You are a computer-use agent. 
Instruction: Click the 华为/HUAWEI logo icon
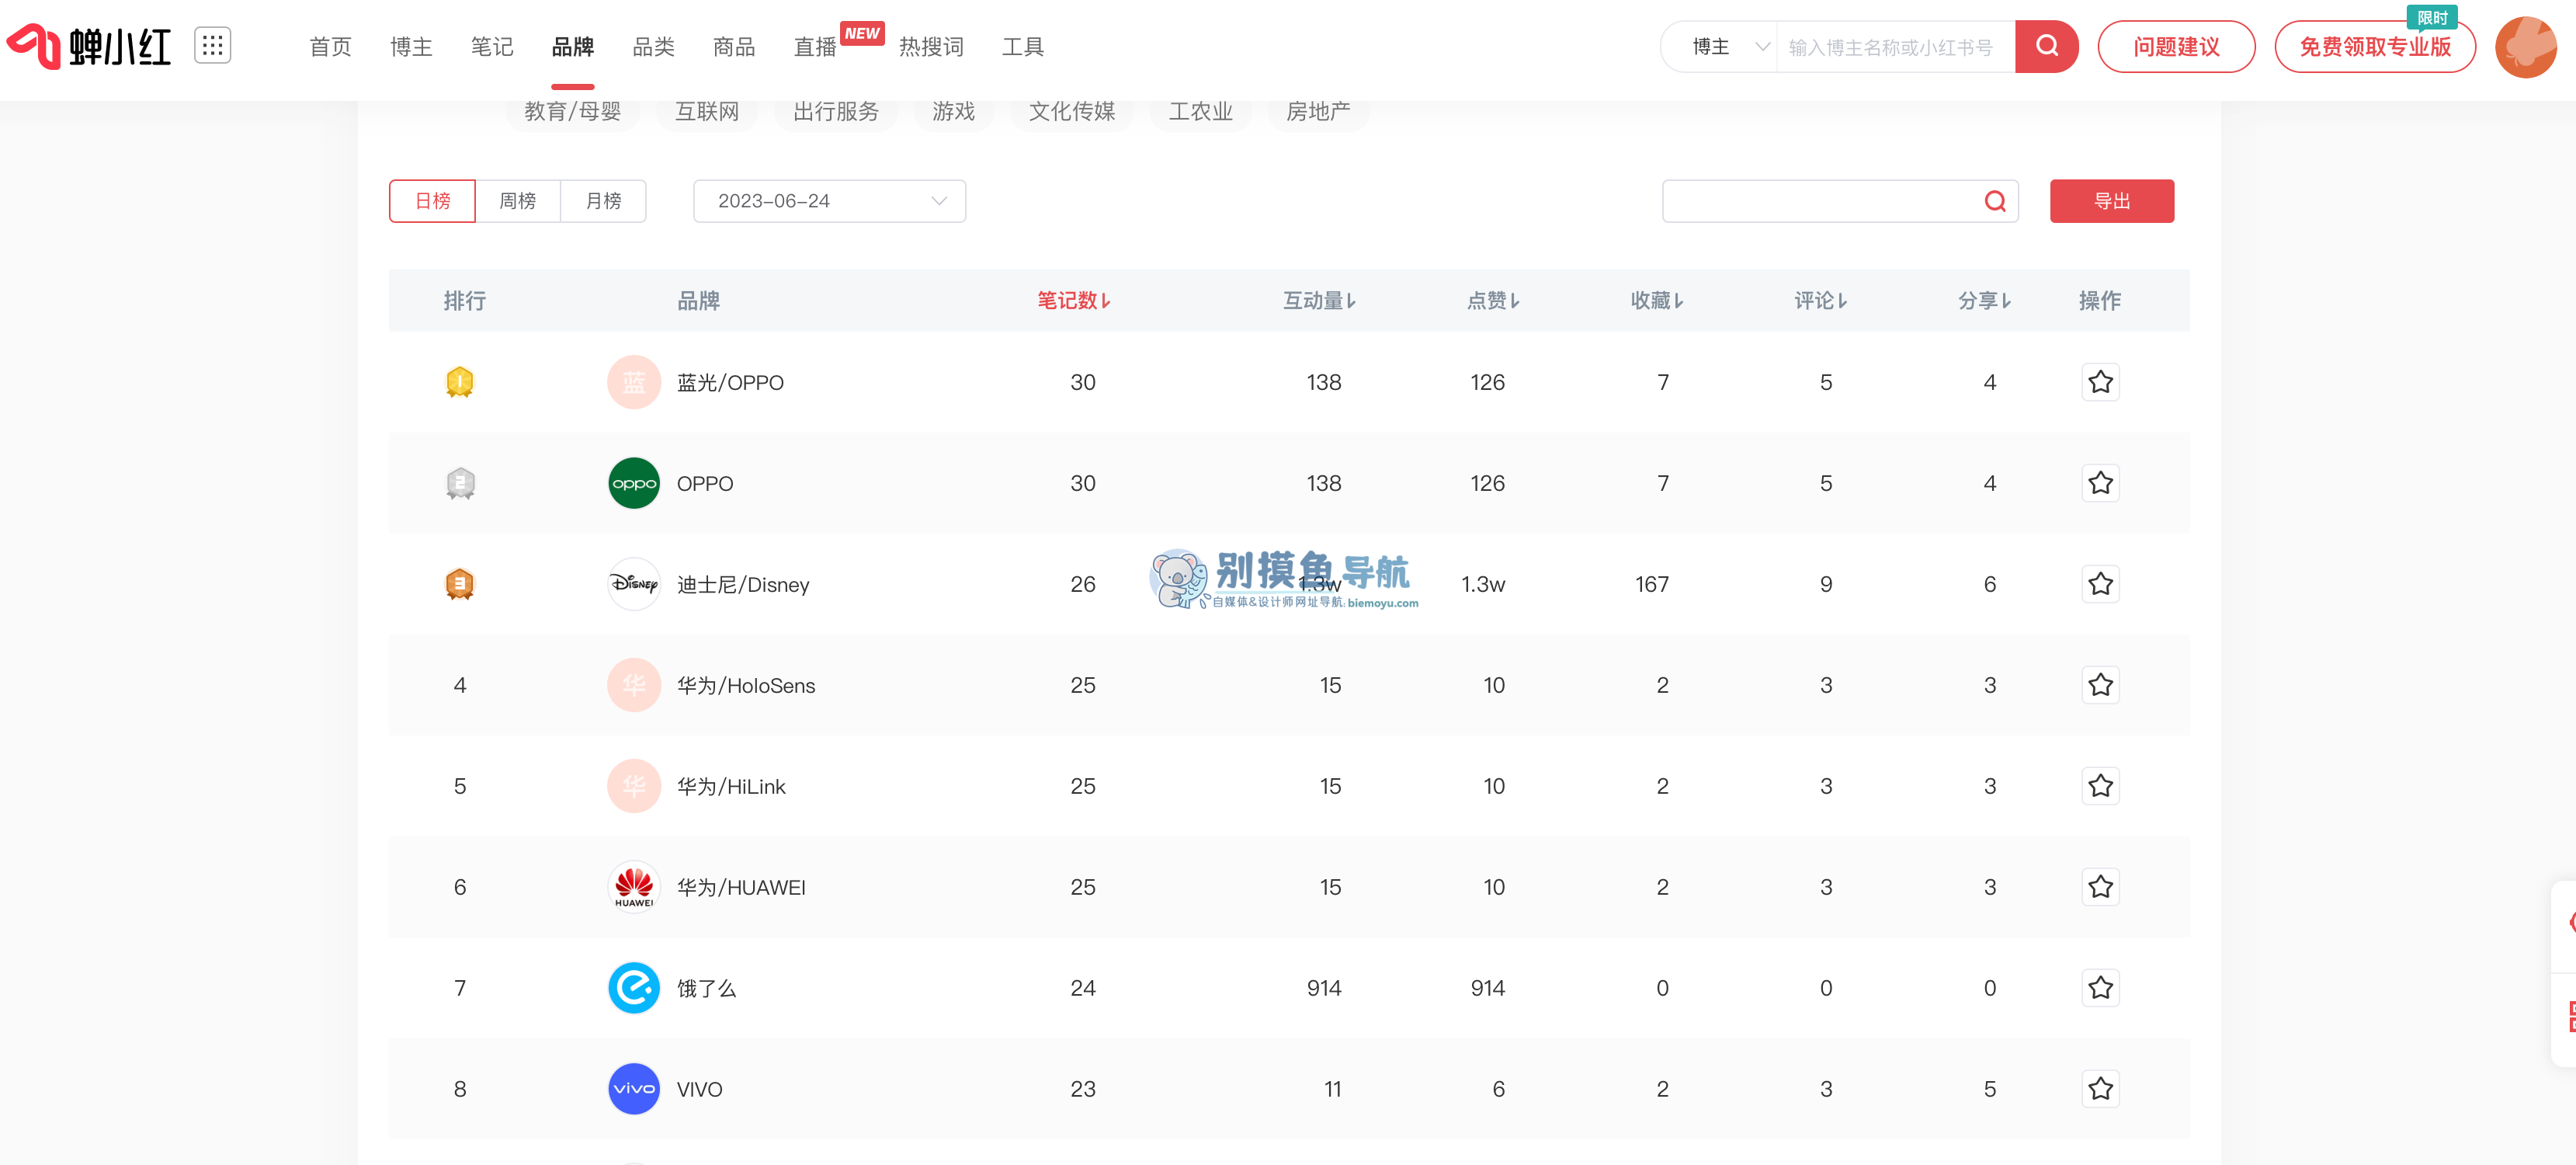[634, 886]
